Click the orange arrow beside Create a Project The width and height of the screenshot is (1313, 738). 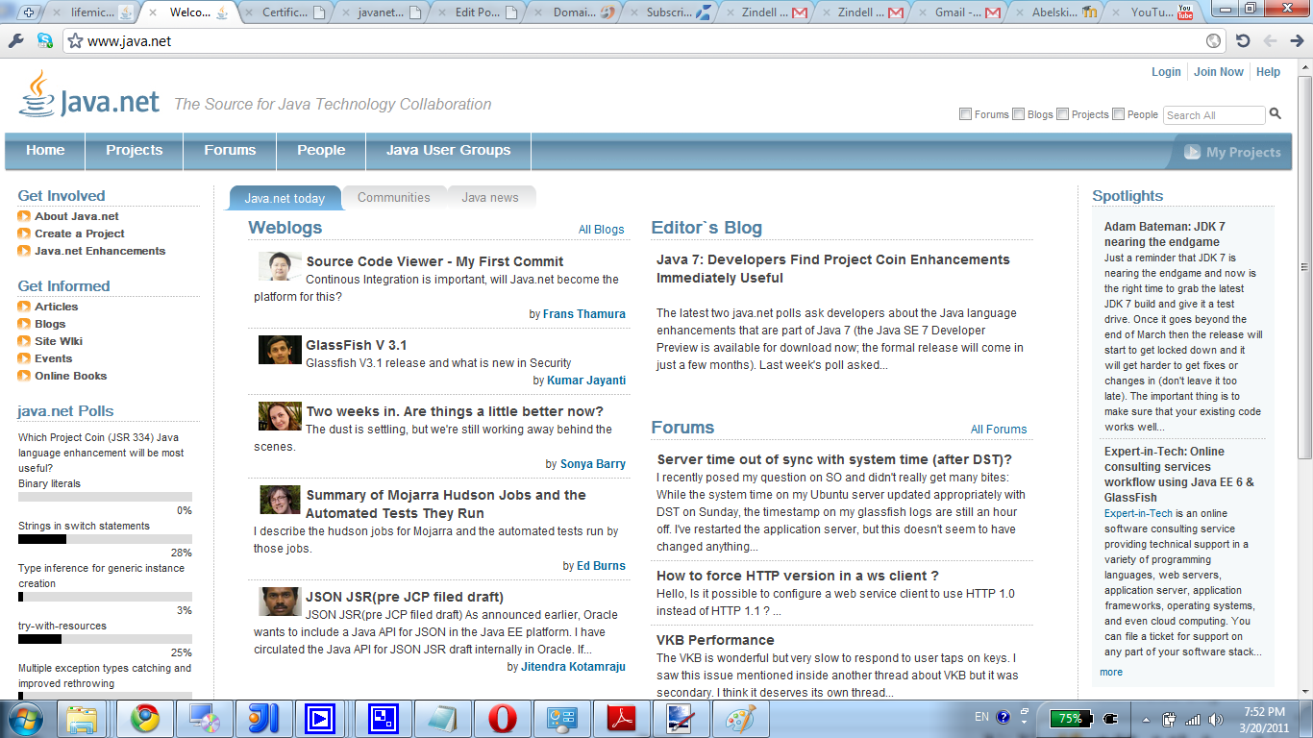tap(24, 234)
